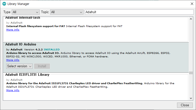Image resolution: width=196 pixels, height=110 pixels.
Task: Open the Type filter dropdown
Action: click(26, 12)
